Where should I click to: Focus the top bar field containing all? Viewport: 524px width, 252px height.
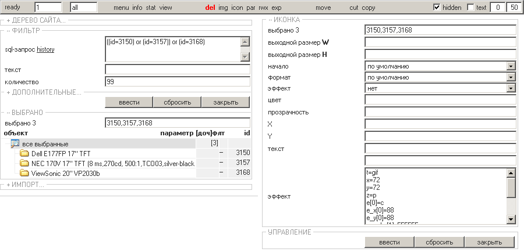[x=84, y=8]
